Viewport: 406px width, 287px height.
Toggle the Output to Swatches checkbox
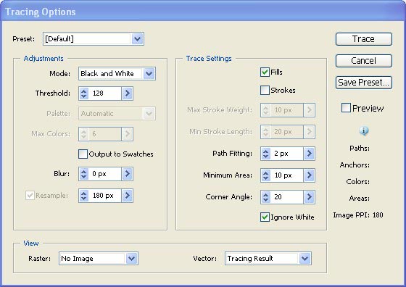point(83,154)
